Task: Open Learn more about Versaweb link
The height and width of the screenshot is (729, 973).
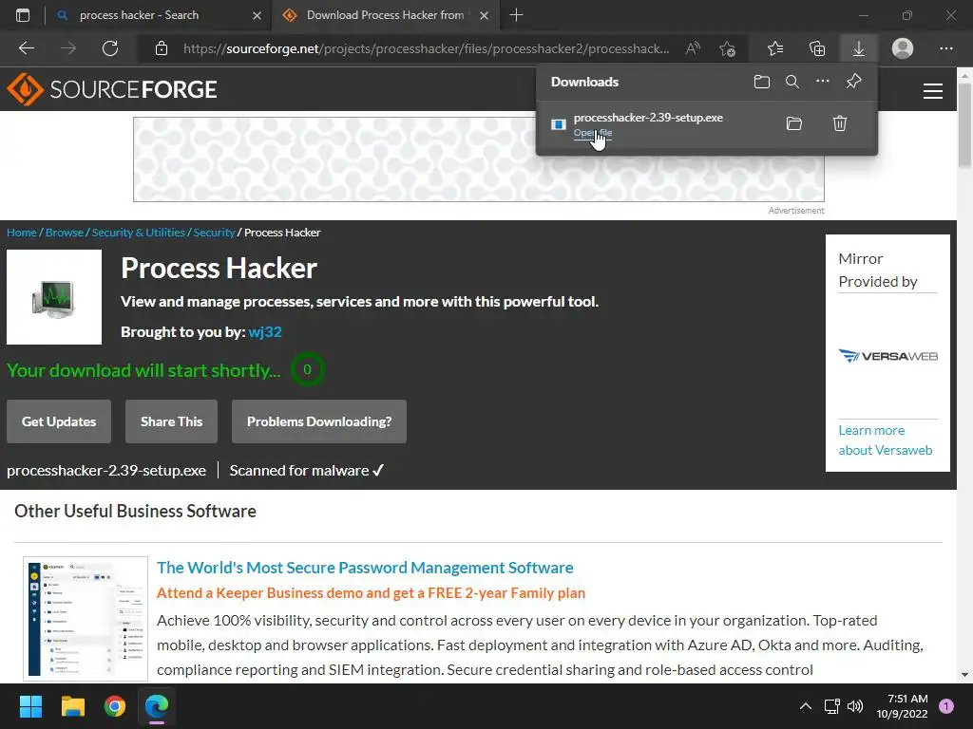Action: tap(886, 440)
